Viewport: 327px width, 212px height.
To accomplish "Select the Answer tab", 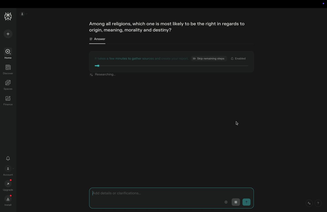I will click(97, 39).
